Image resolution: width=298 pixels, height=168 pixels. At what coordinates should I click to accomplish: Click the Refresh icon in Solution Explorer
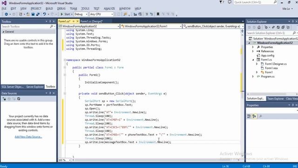click(278, 28)
